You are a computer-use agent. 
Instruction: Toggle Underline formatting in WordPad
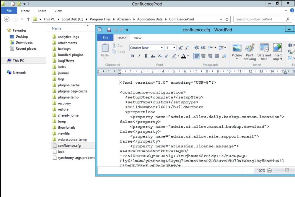[146, 56]
